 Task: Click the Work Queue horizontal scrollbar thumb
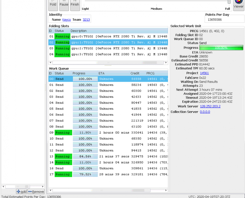(102, 190)
